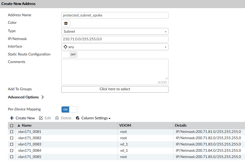Select the vlan171_0083 name cell
Image resolution: width=245 pixels, height=163 pixels.
pyautogui.click(x=30, y=144)
